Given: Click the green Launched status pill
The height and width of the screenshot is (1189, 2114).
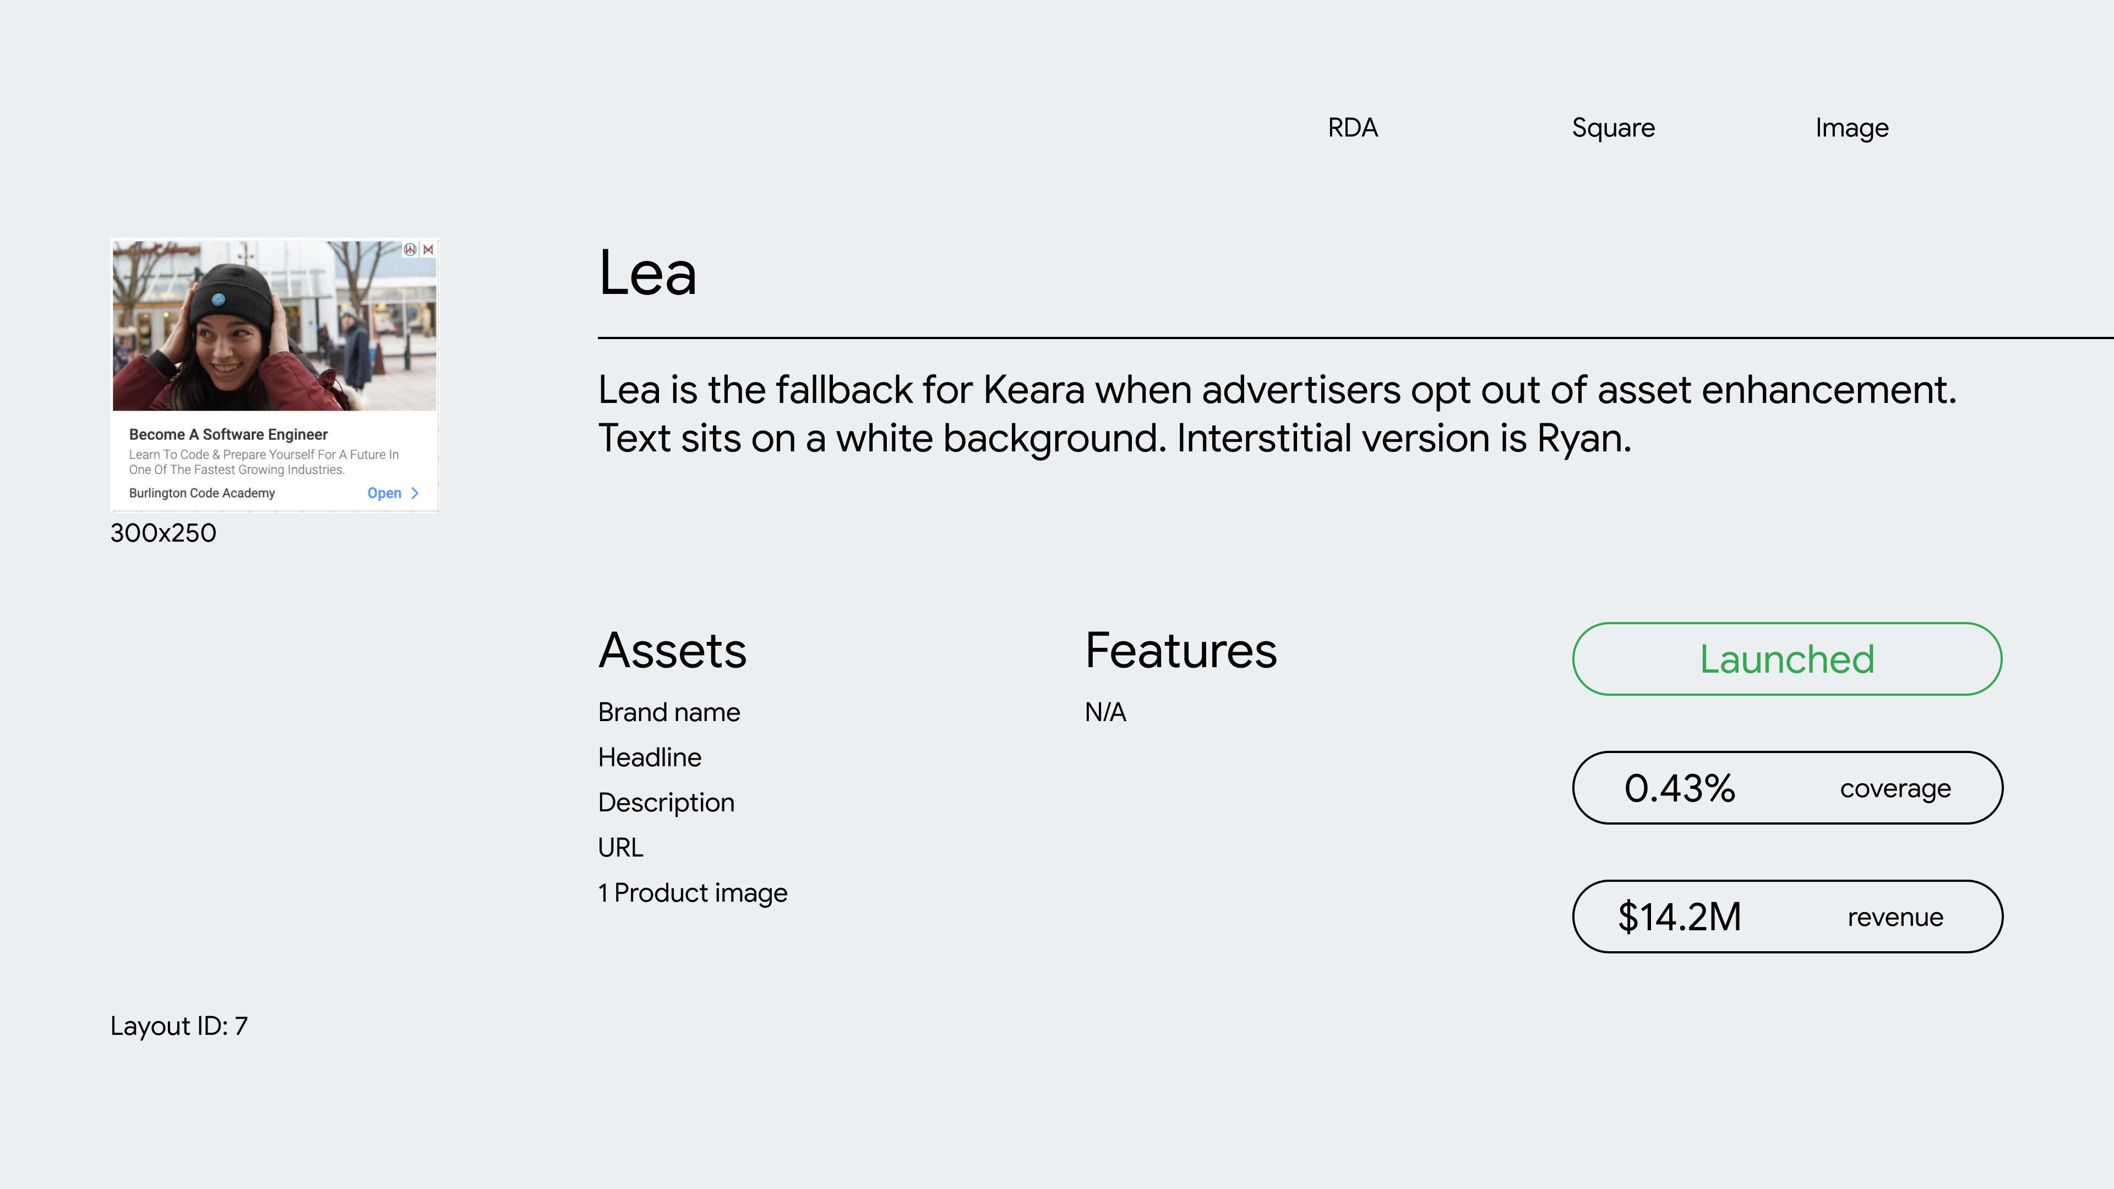Looking at the screenshot, I should [1788, 659].
